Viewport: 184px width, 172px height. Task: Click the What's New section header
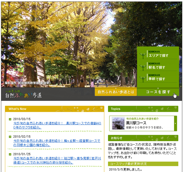coord(55,109)
